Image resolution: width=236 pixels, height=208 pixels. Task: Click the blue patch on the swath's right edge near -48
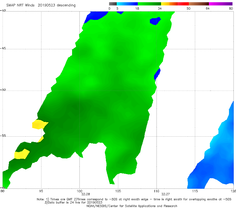tap(157, 75)
